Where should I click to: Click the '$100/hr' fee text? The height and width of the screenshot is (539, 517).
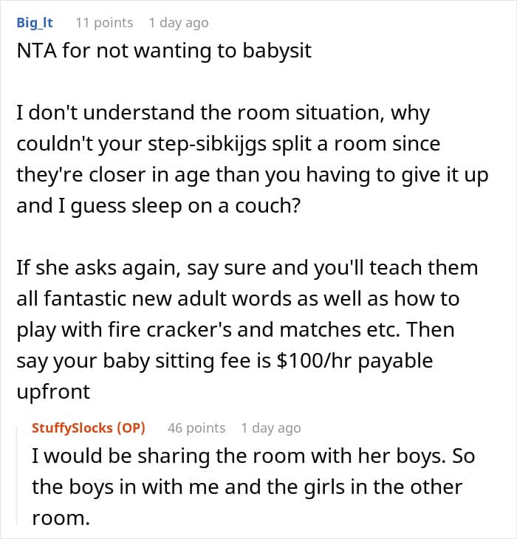coord(313,360)
